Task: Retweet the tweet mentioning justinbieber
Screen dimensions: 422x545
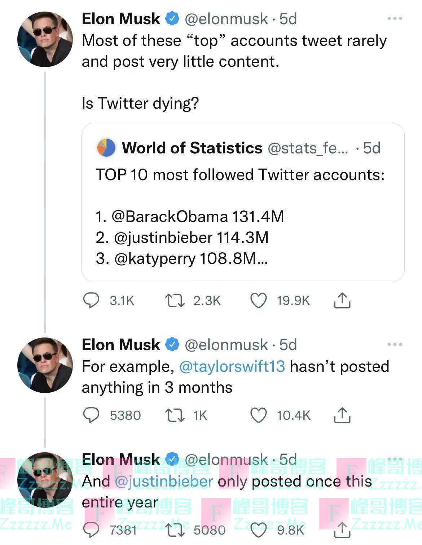Action: 175,530
